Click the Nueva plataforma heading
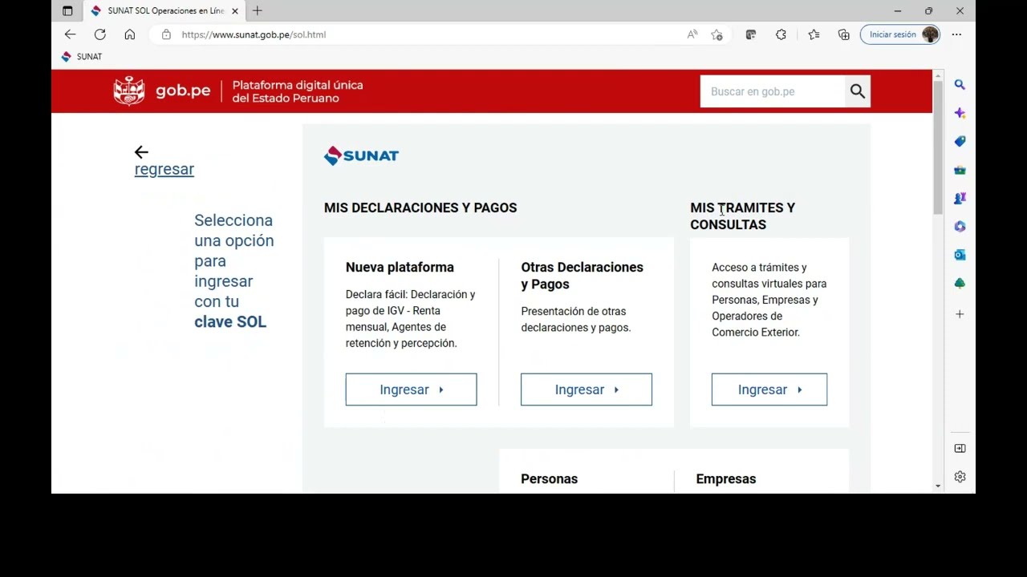The width and height of the screenshot is (1027, 577). (x=400, y=267)
